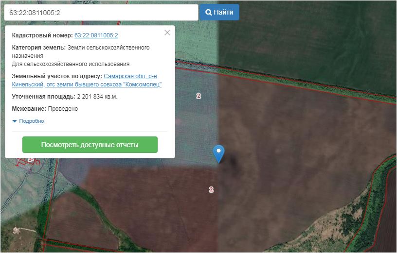
Task: Click parcel marker 4 below the popup
Action: point(31,160)
